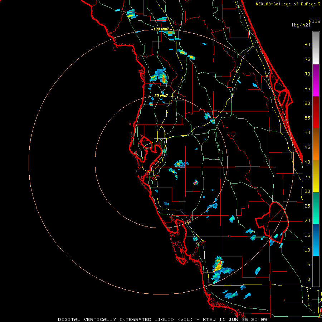Screen dimensions: 322x322
Task: Pick the black bottom segment of color bar
Action: [x=316, y=271]
